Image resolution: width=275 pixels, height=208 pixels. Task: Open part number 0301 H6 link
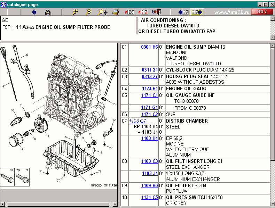pyautogui.click(x=149, y=47)
